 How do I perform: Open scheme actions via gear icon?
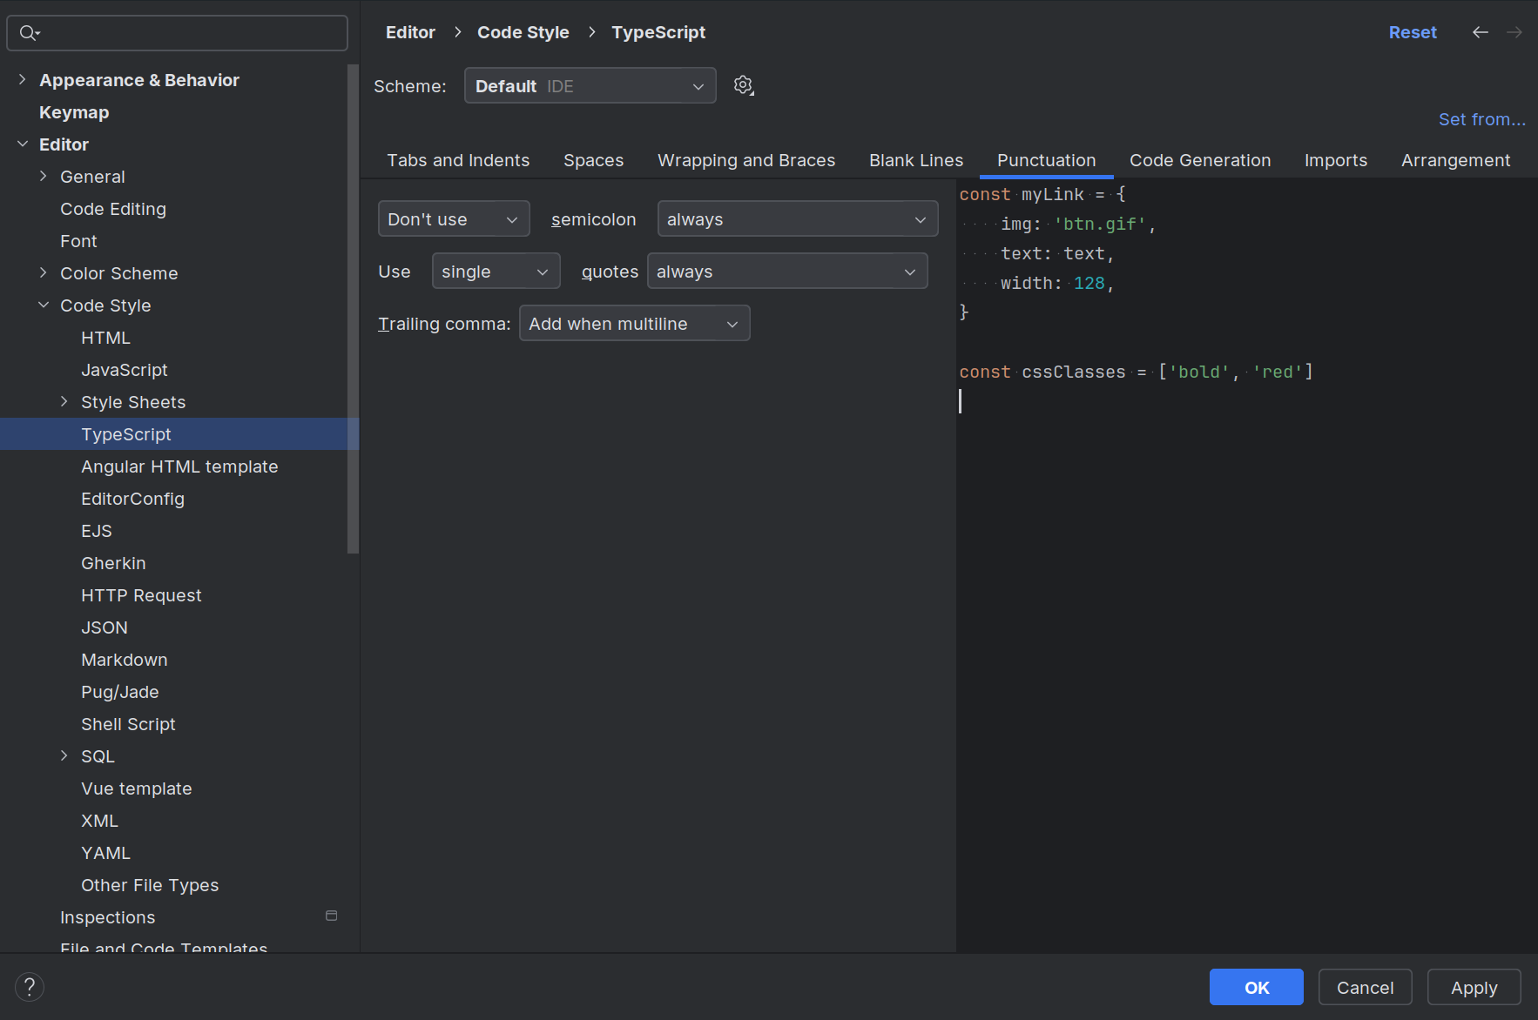(743, 85)
